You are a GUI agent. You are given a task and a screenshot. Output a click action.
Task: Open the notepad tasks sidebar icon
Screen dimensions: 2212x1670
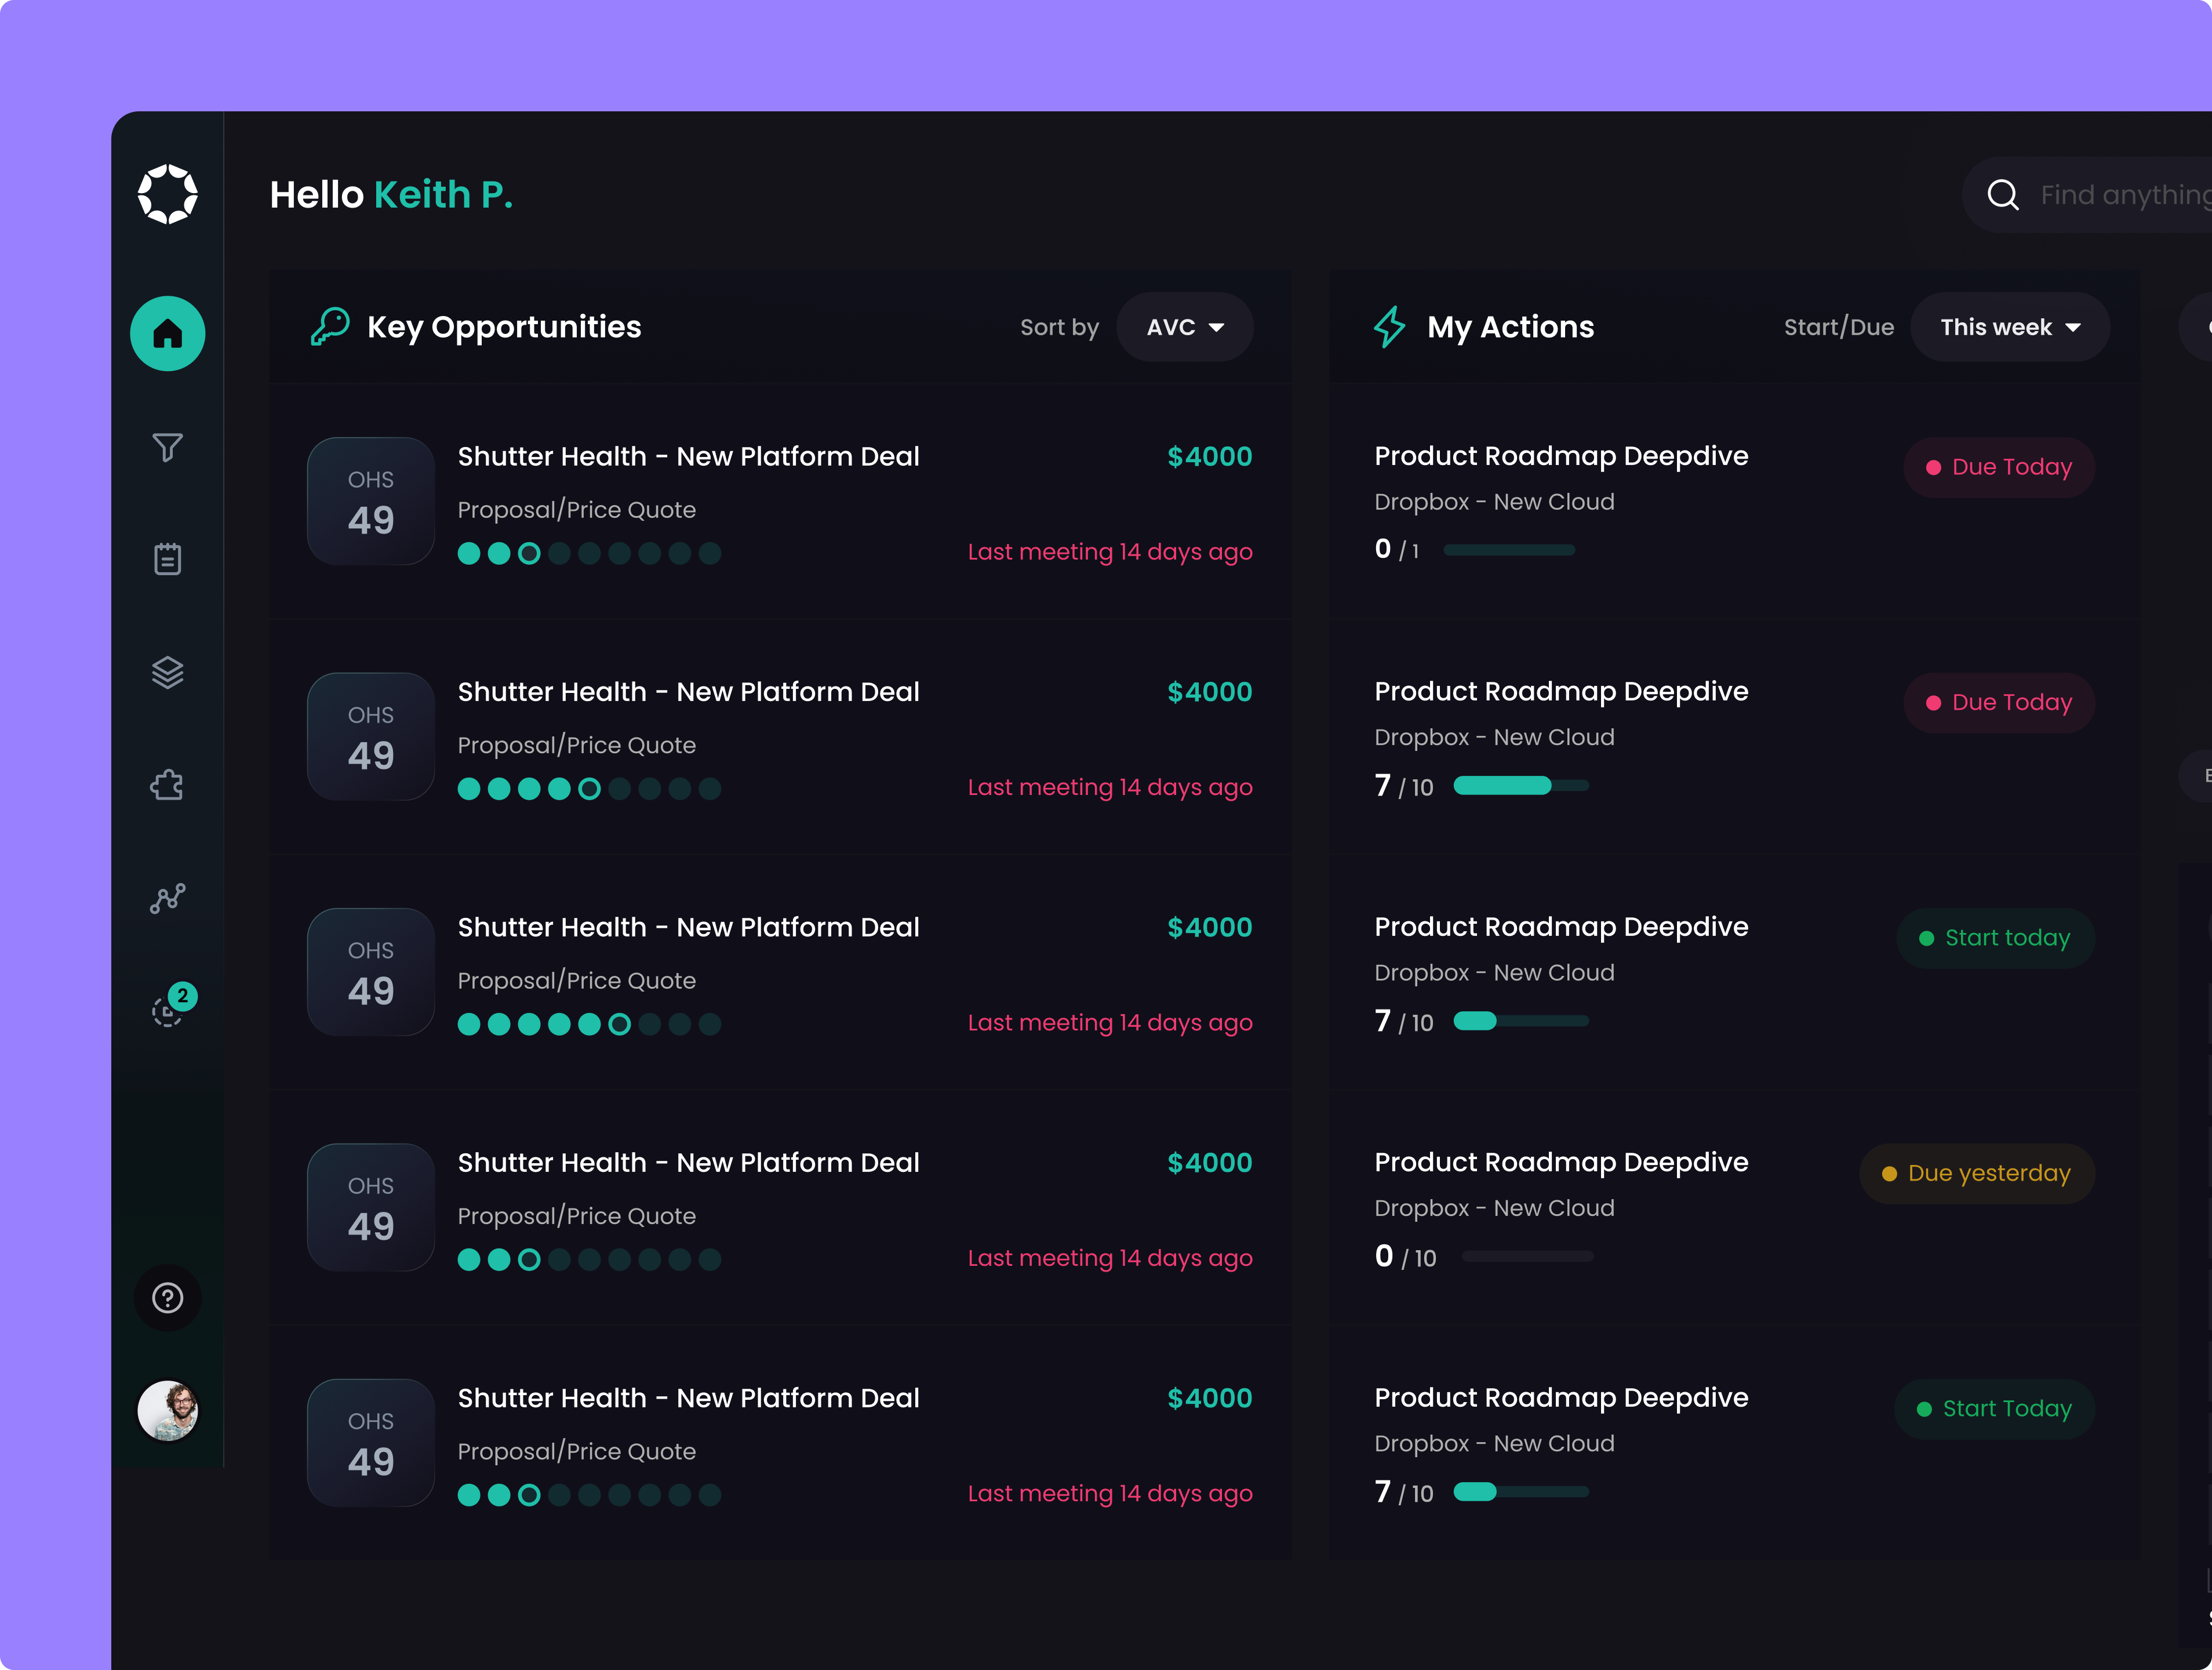click(167, 560)
